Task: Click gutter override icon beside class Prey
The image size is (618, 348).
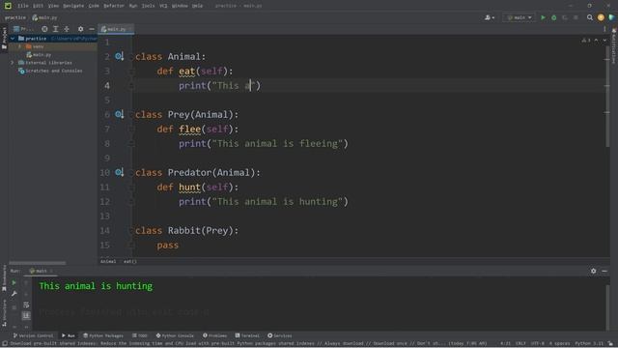Action: [x=119, y=114]
